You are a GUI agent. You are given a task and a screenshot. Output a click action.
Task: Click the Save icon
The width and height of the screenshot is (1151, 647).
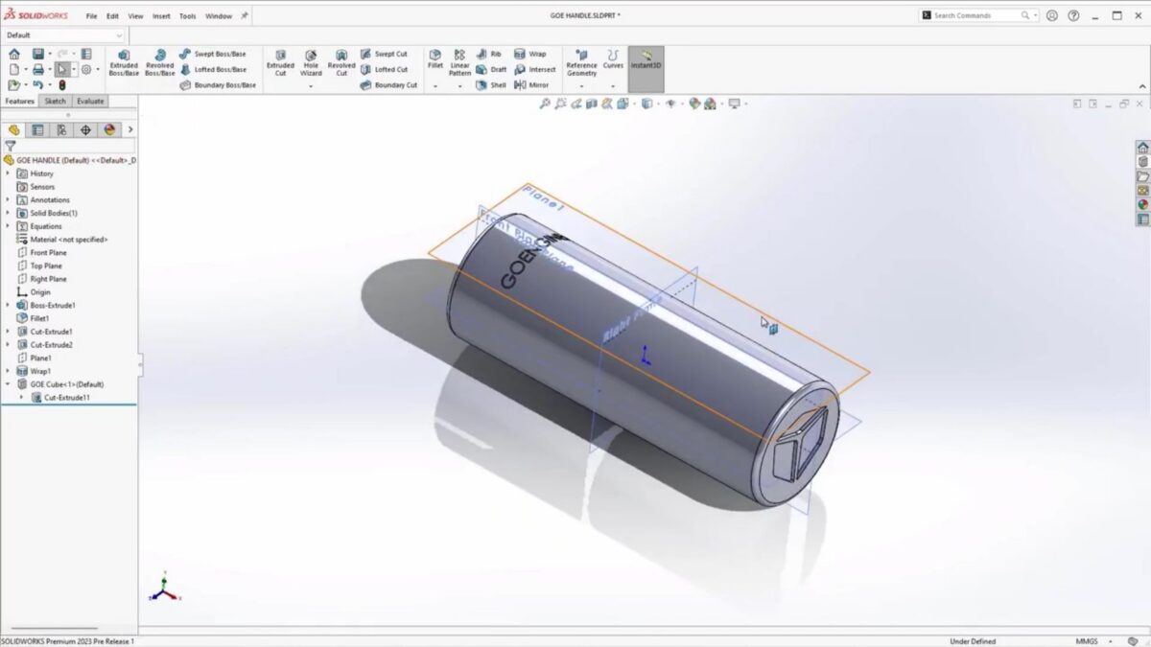[37, 54]
